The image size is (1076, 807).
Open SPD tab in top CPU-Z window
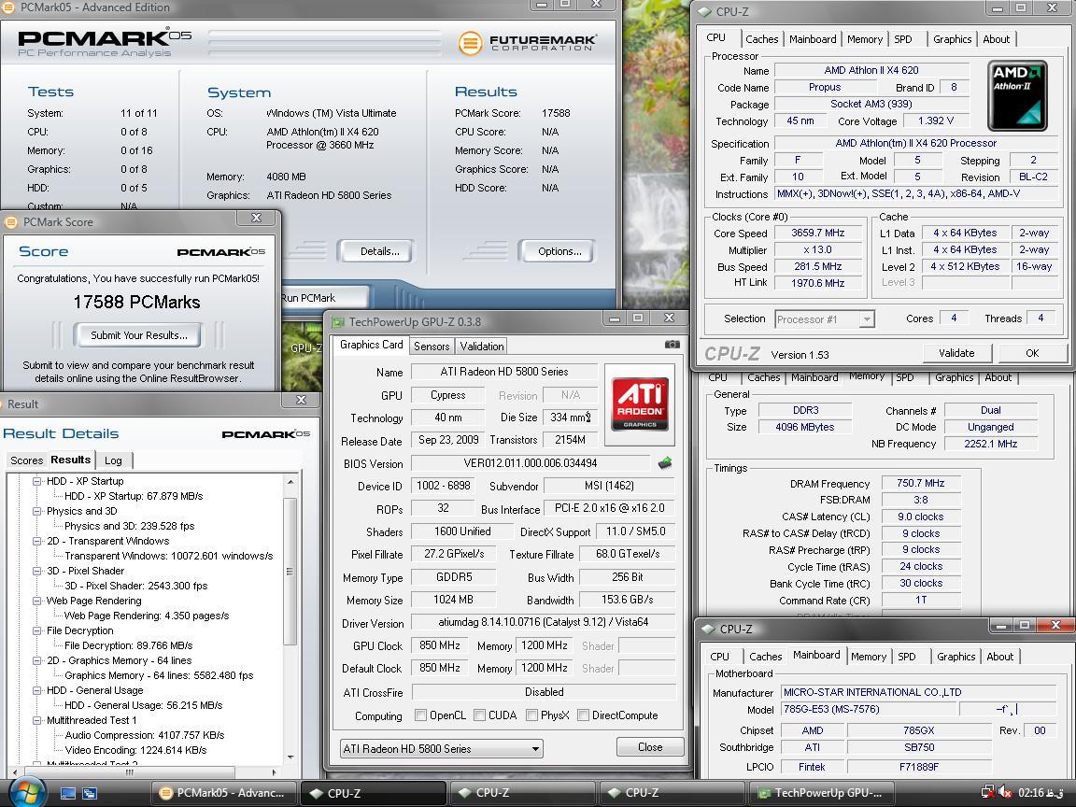pyautogui.click(x=903, y=39)
